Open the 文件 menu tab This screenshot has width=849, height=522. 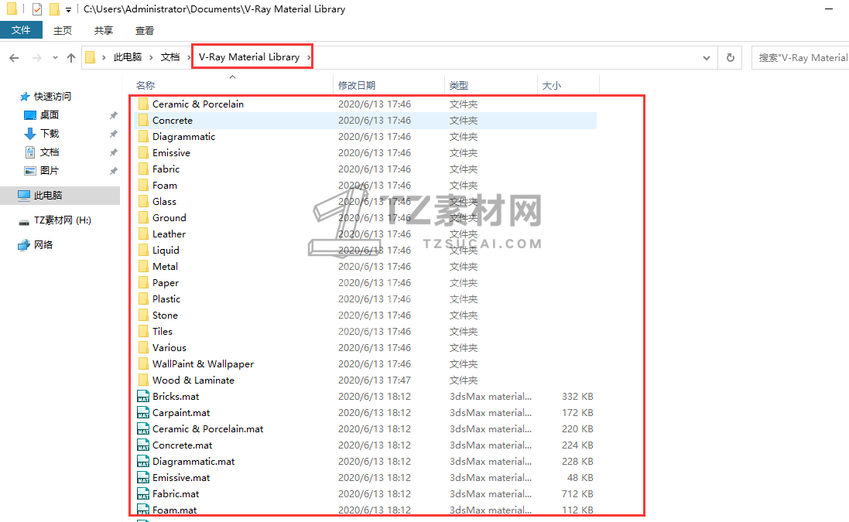(21, 29)
